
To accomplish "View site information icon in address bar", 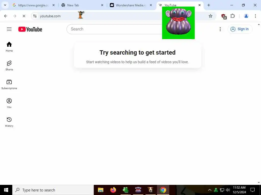I will tap(35, 16).
